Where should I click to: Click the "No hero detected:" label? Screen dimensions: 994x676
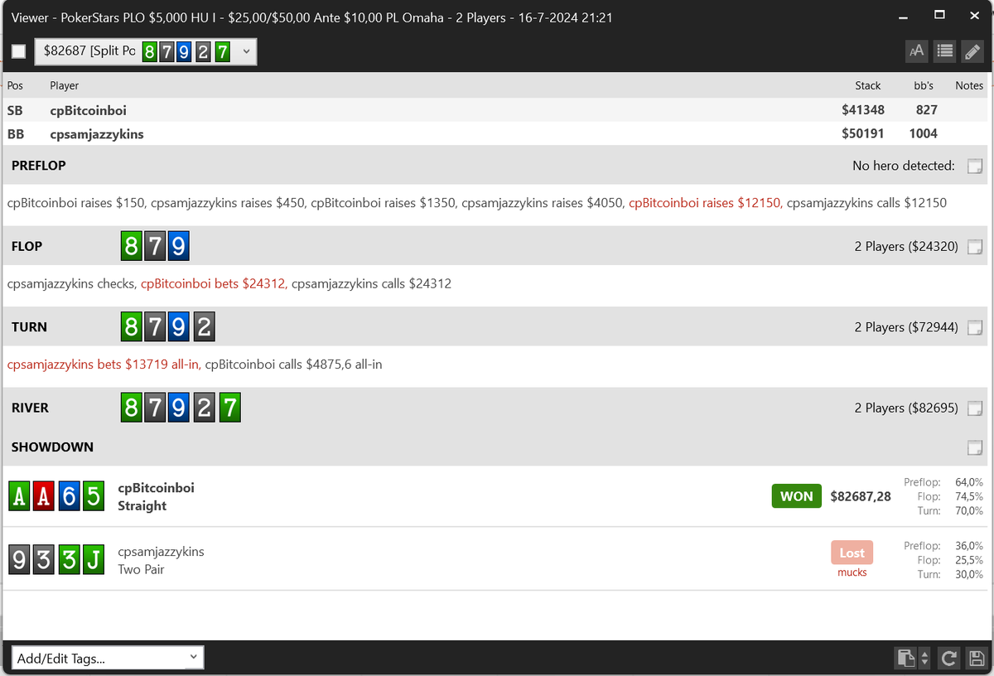tap(904, 166)
